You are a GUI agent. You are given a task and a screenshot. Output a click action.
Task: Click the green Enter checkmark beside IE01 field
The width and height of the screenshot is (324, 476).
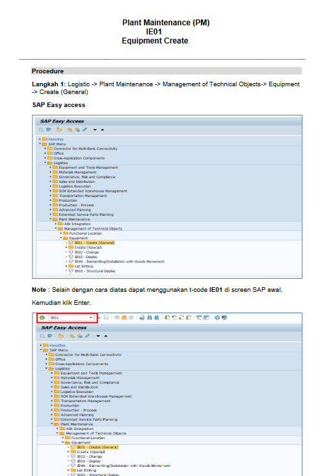tap(42, 318)
